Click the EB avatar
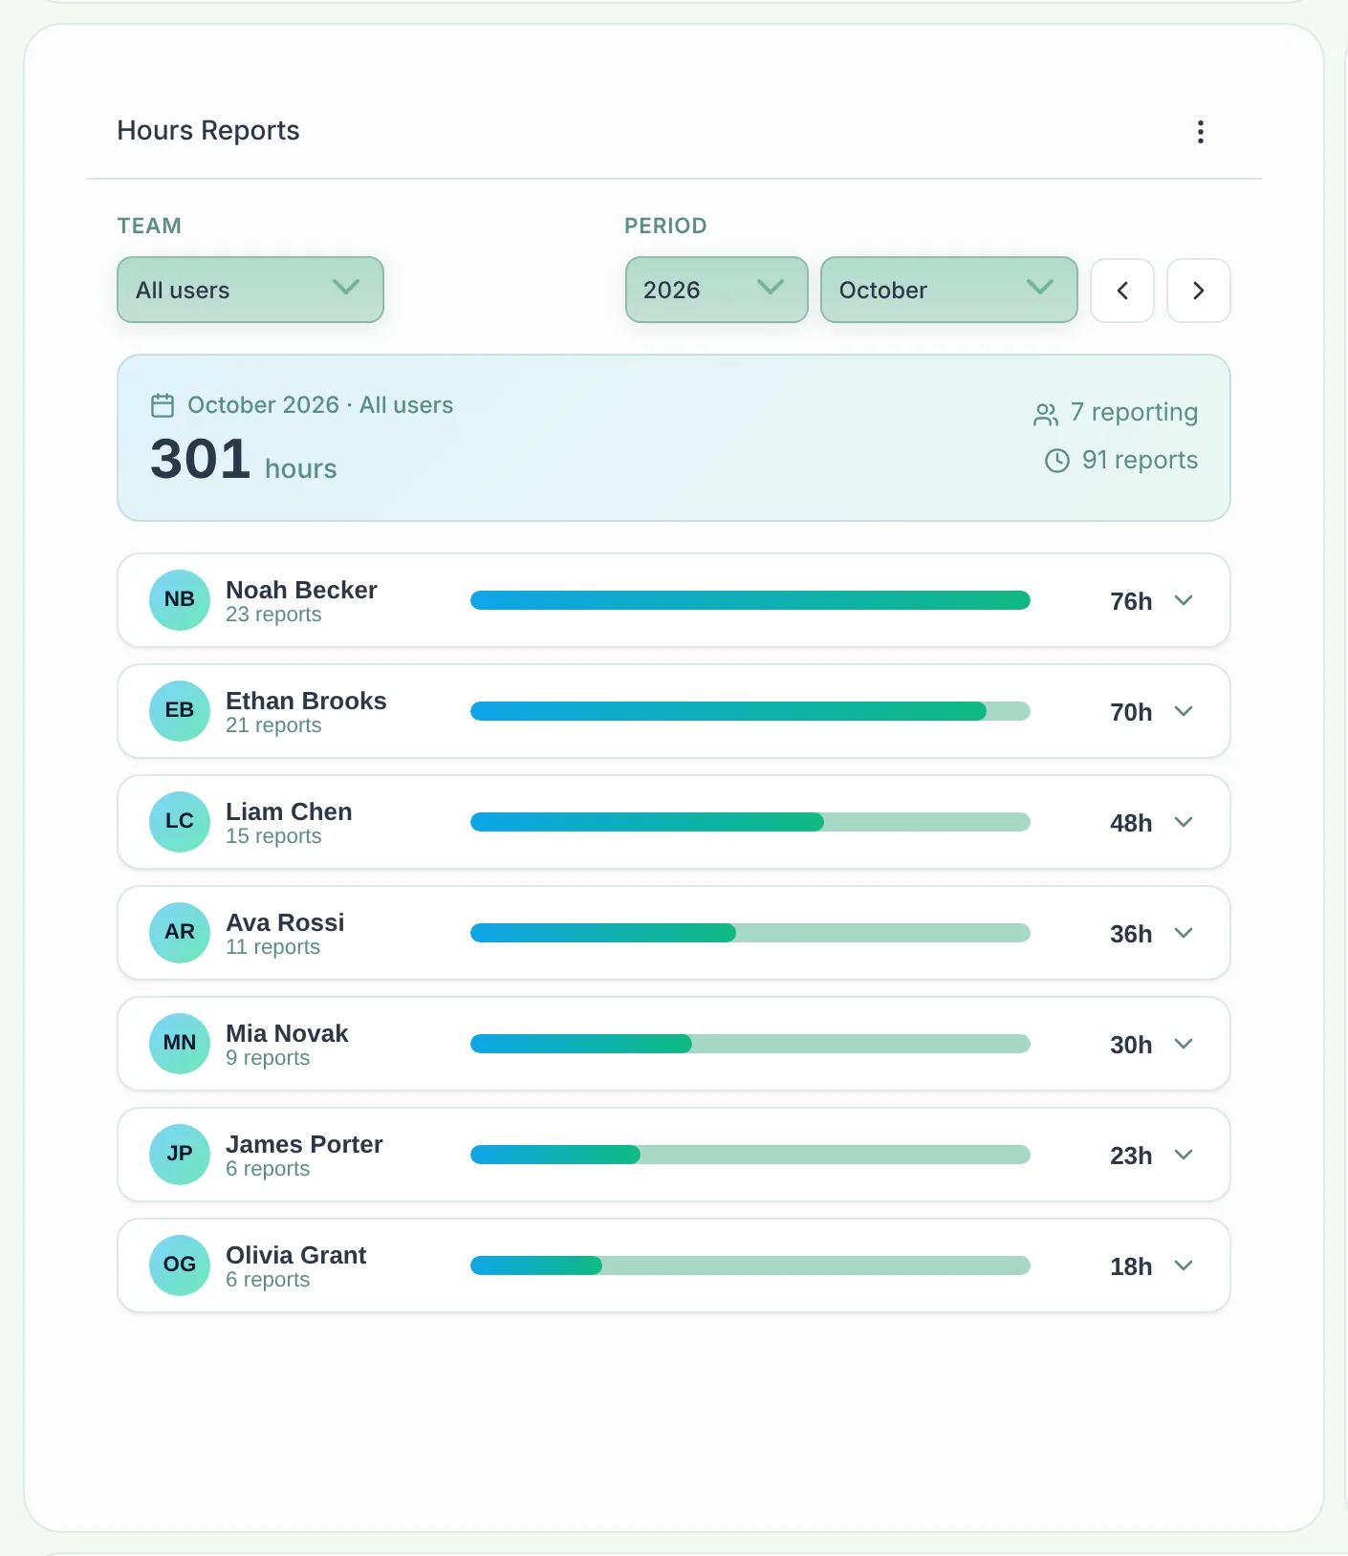This screenshot has width=1348, height=1556. pos(180,711)
